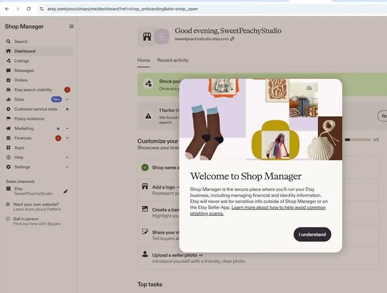
Task: Click the Policy violations flag icon
Action: [x=9, y=119]
